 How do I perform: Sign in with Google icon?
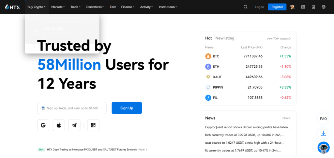43,125
